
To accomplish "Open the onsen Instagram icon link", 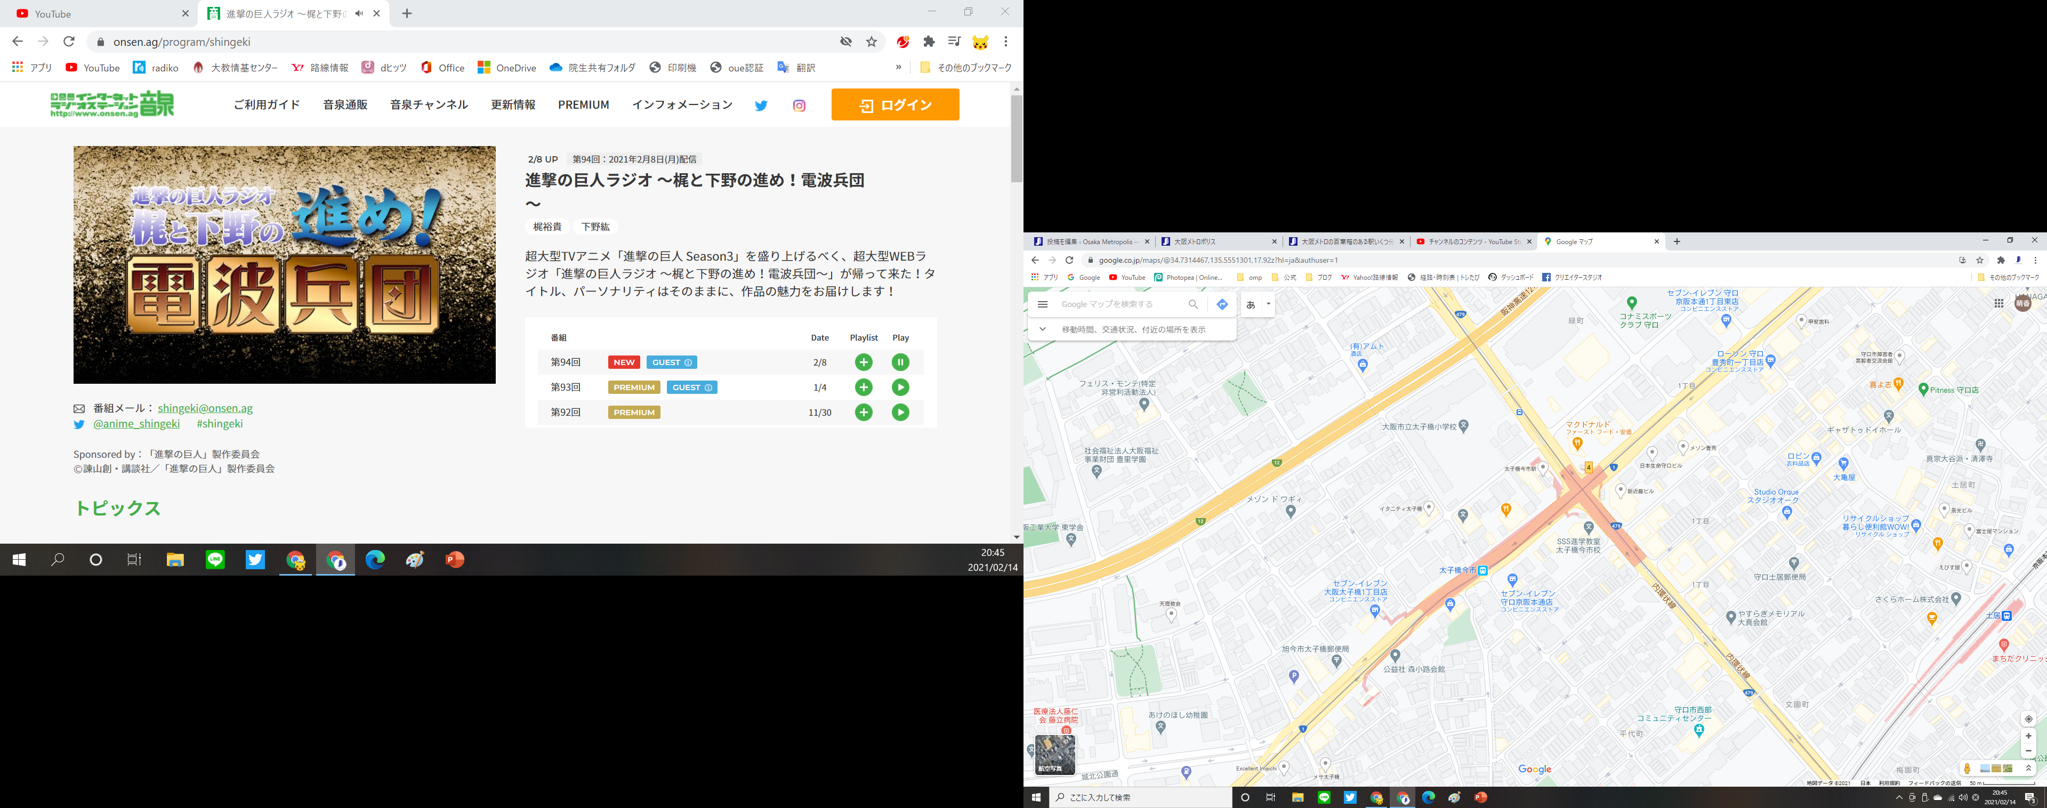I will coord(799,105).
